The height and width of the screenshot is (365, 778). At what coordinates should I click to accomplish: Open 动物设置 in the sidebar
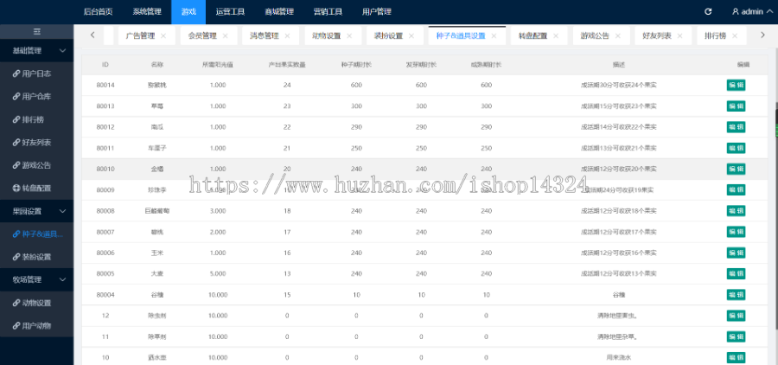tap(36, 303)
